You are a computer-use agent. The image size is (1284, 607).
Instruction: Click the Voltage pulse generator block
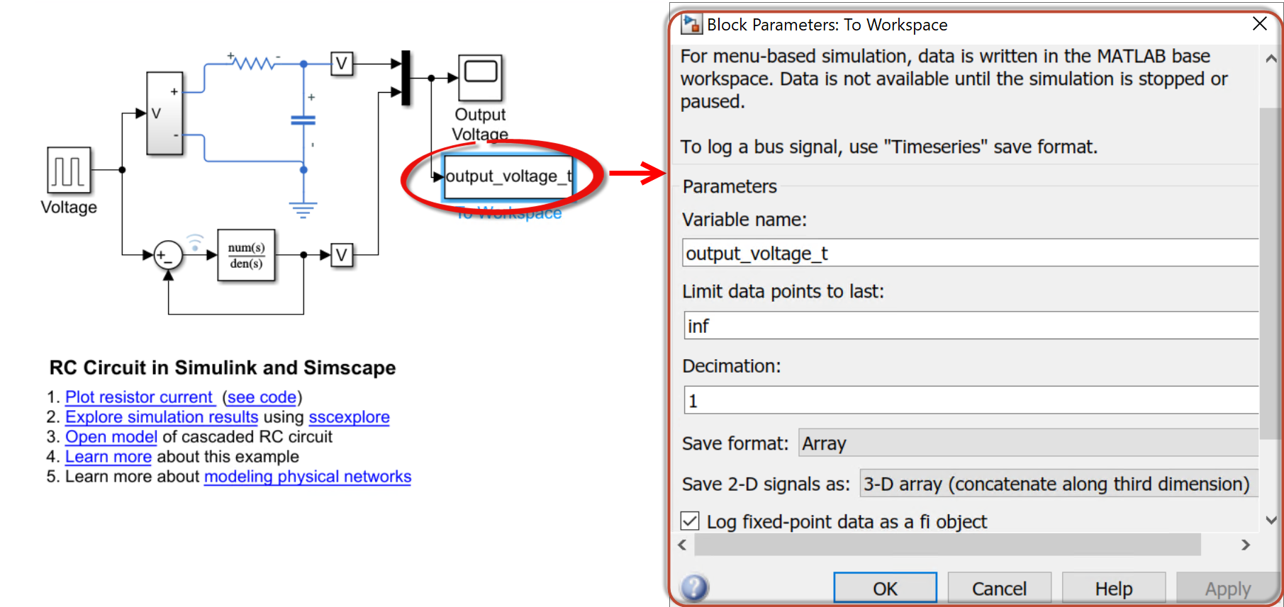click(69, 170)
